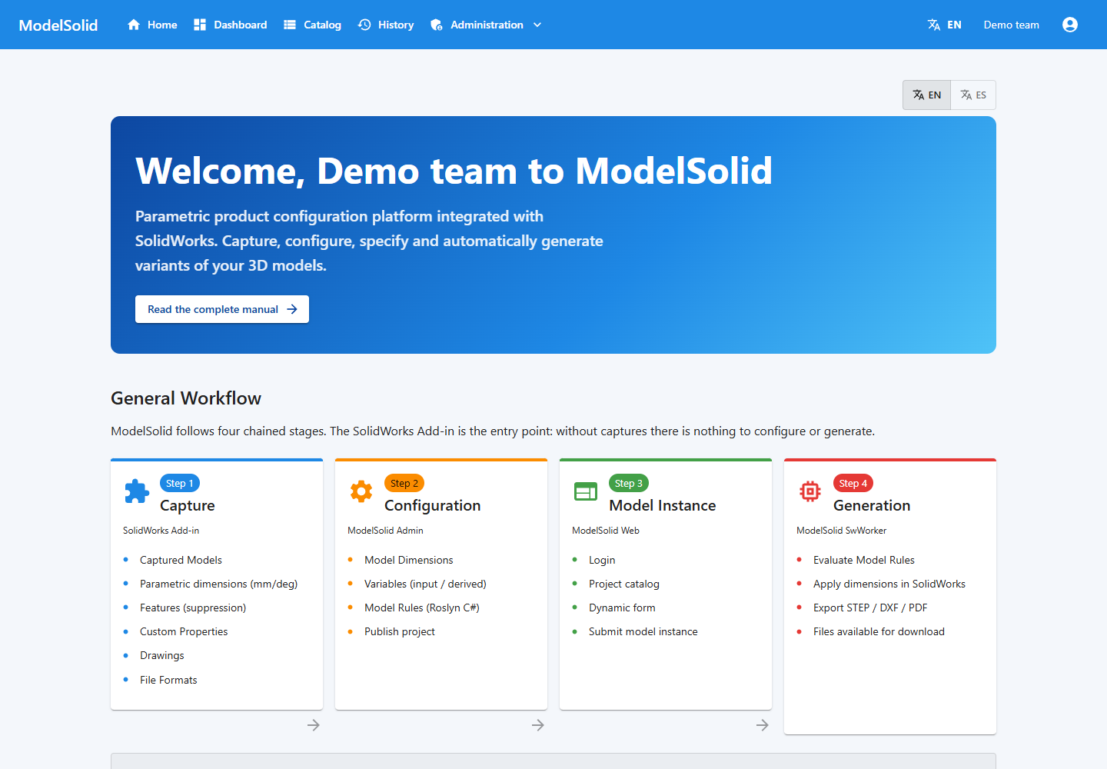
Task: Click the Administration shield icon
Action: pos(437,25)
